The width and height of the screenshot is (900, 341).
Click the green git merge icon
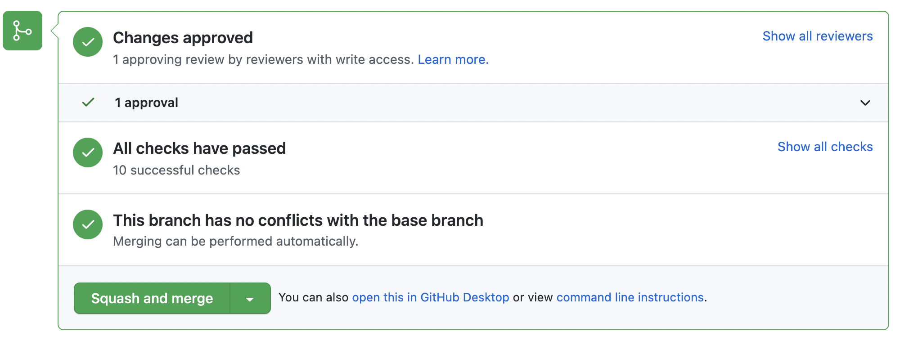tap(22, 31)
